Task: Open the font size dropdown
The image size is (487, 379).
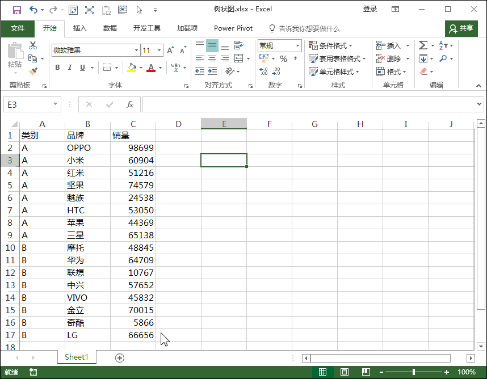Action: tap(159, 50)
